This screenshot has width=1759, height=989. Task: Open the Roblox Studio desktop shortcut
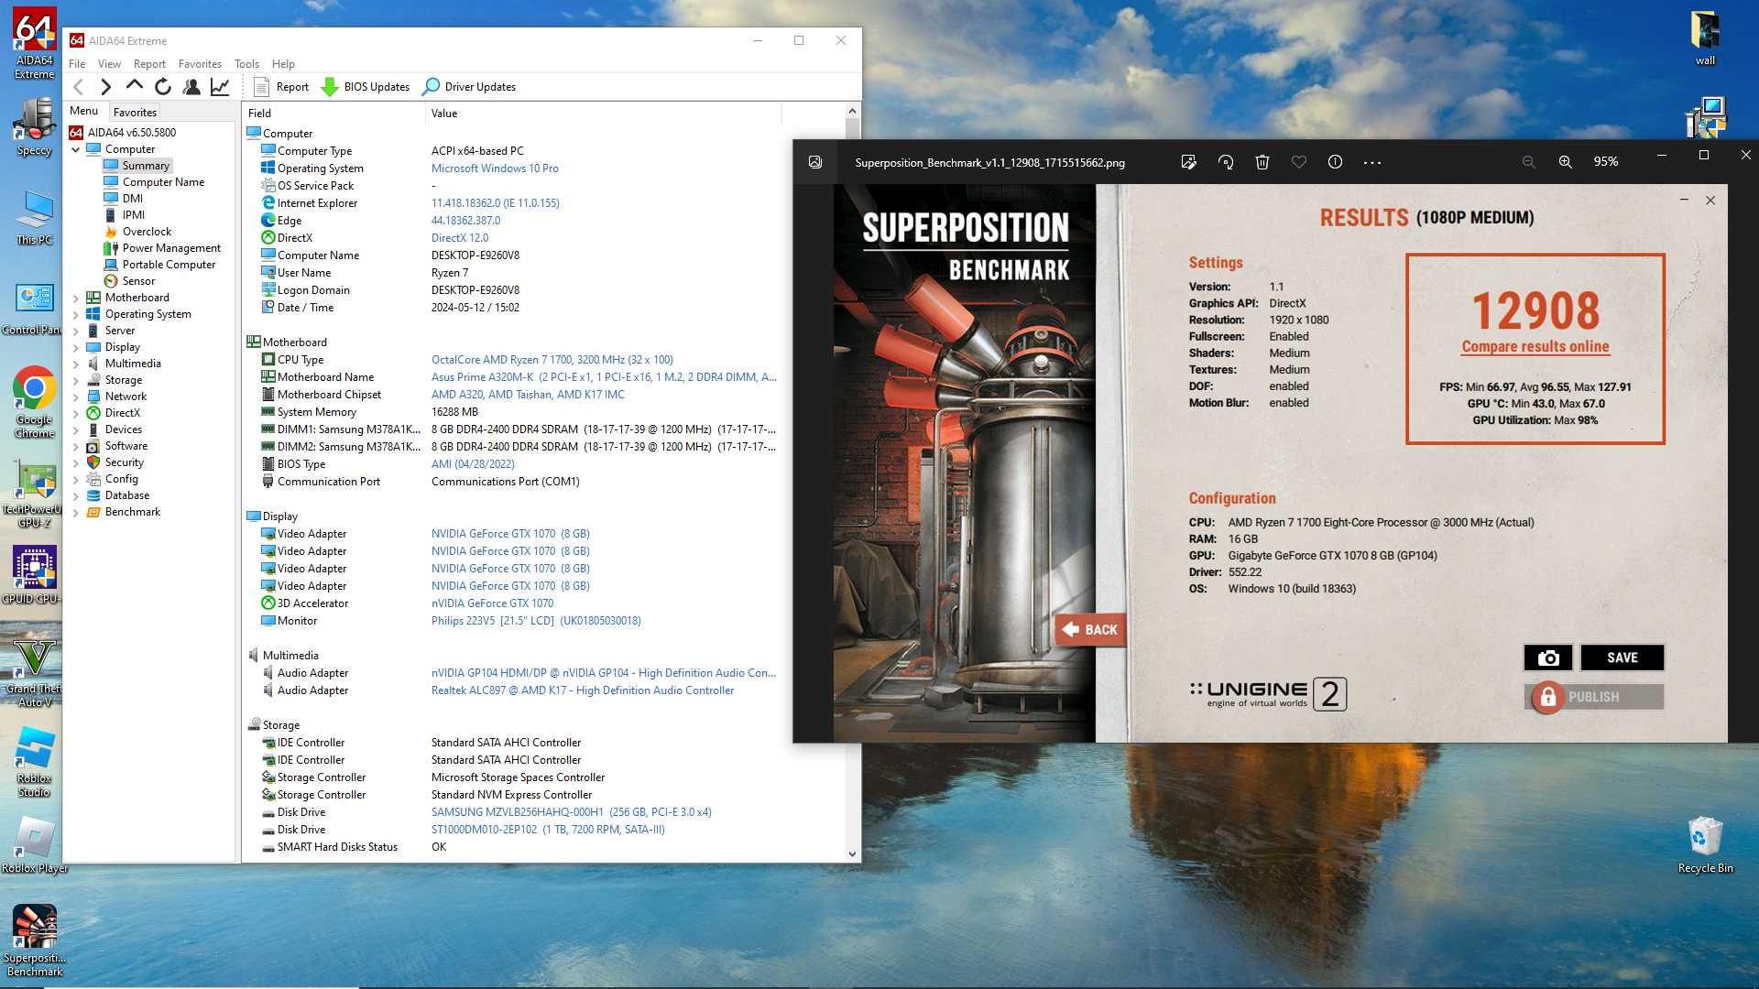[34, 762]
